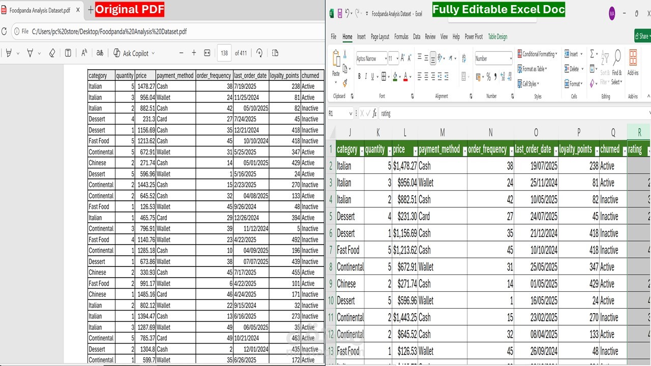Open Ask Copilot in PDF viewer
This screenshot has height=366, width=651.
pyautogui.click(x=134, y=53)
